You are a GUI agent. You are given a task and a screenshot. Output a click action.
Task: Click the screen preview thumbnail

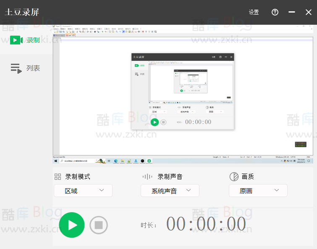(x=183, y=94)
